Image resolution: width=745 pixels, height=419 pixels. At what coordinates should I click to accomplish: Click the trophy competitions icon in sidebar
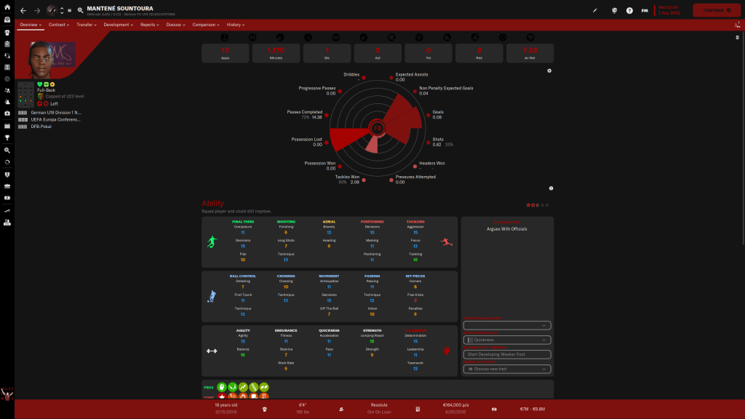click(x=7, y=137)
